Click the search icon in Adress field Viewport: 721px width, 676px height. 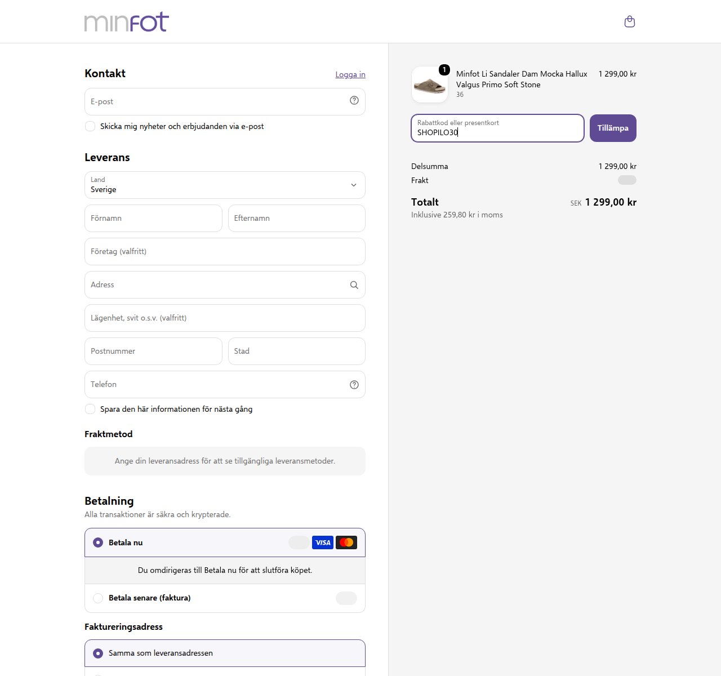click(354, 285)
